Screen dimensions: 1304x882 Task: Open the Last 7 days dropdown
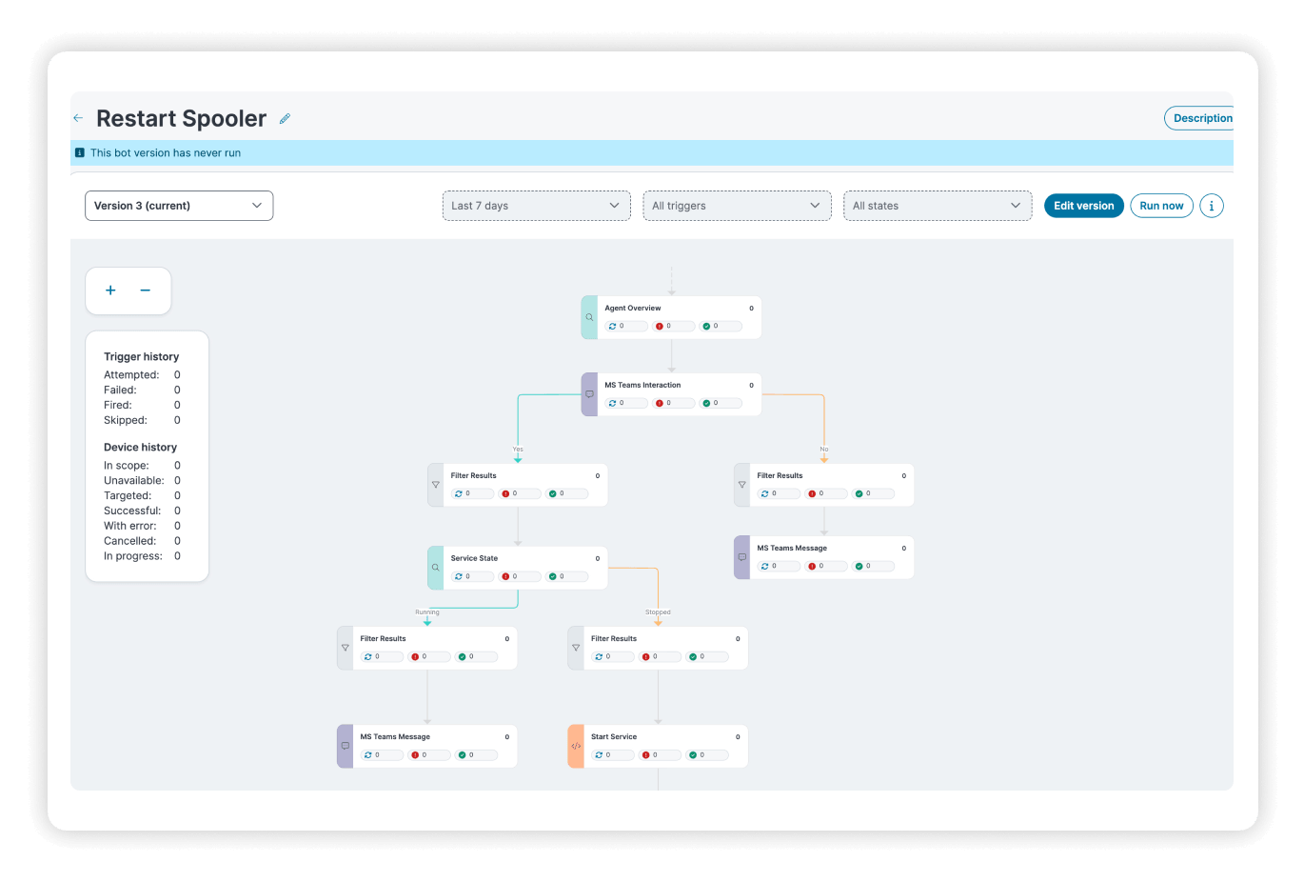[536, 206]
